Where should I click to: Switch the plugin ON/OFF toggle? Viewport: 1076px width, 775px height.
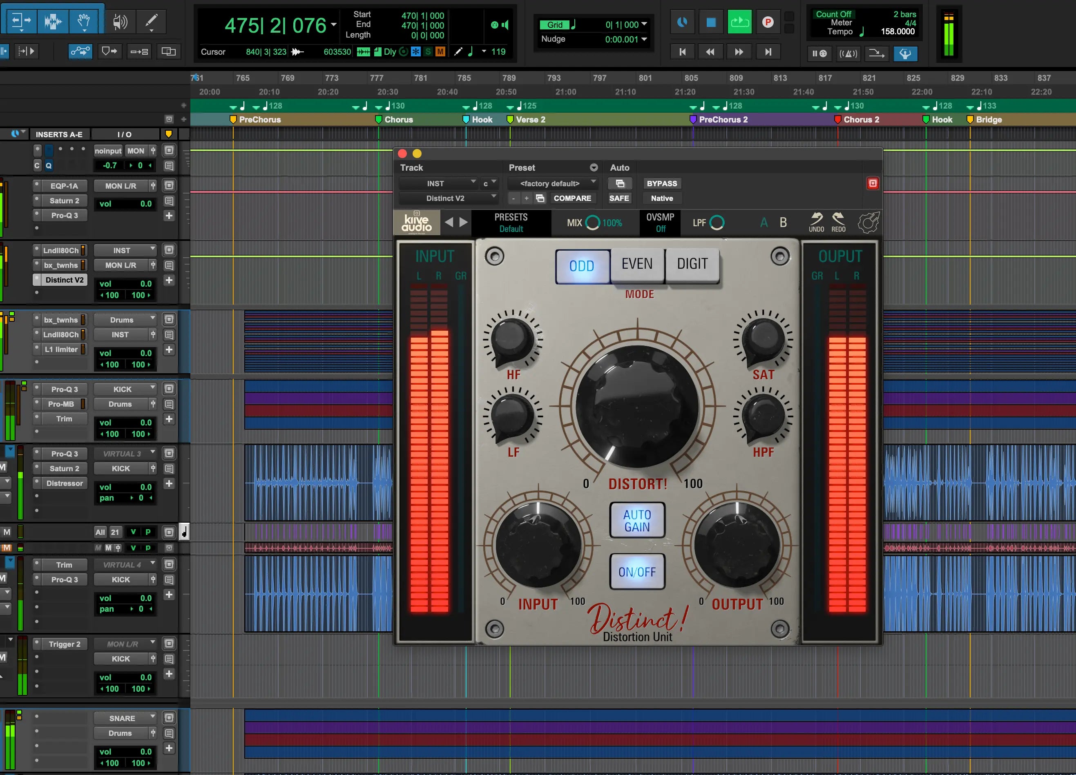point(637,571)
